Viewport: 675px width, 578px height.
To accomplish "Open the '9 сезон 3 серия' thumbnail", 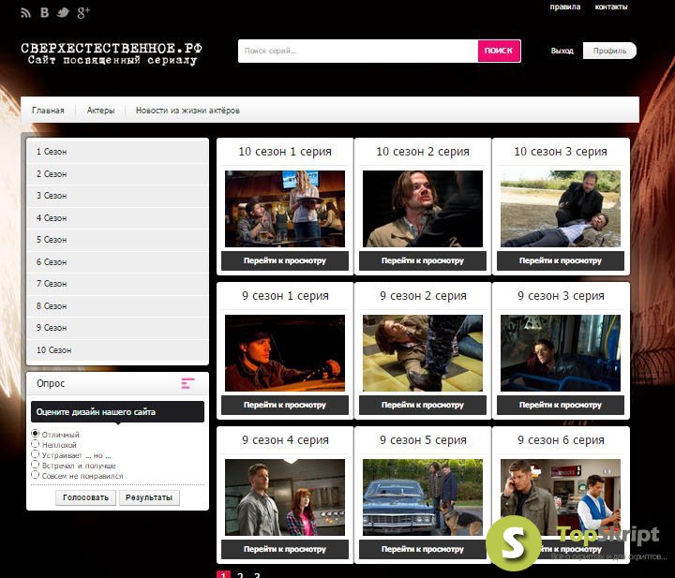I will coord(561,353).
